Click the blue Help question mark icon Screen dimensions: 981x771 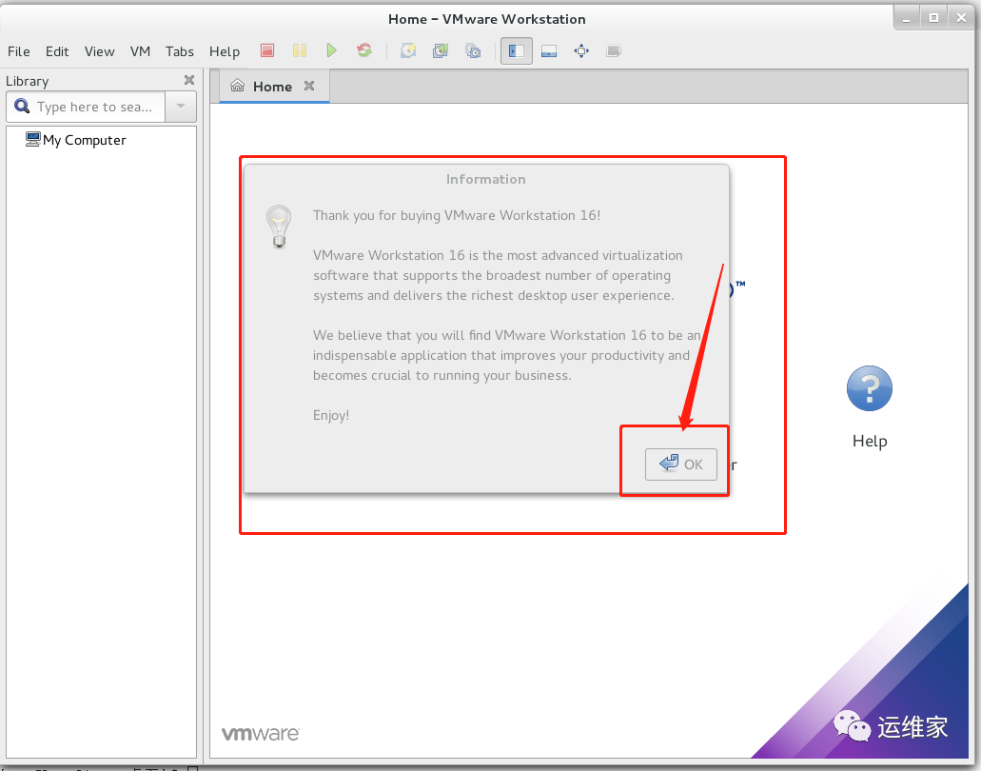pos(869,388)
